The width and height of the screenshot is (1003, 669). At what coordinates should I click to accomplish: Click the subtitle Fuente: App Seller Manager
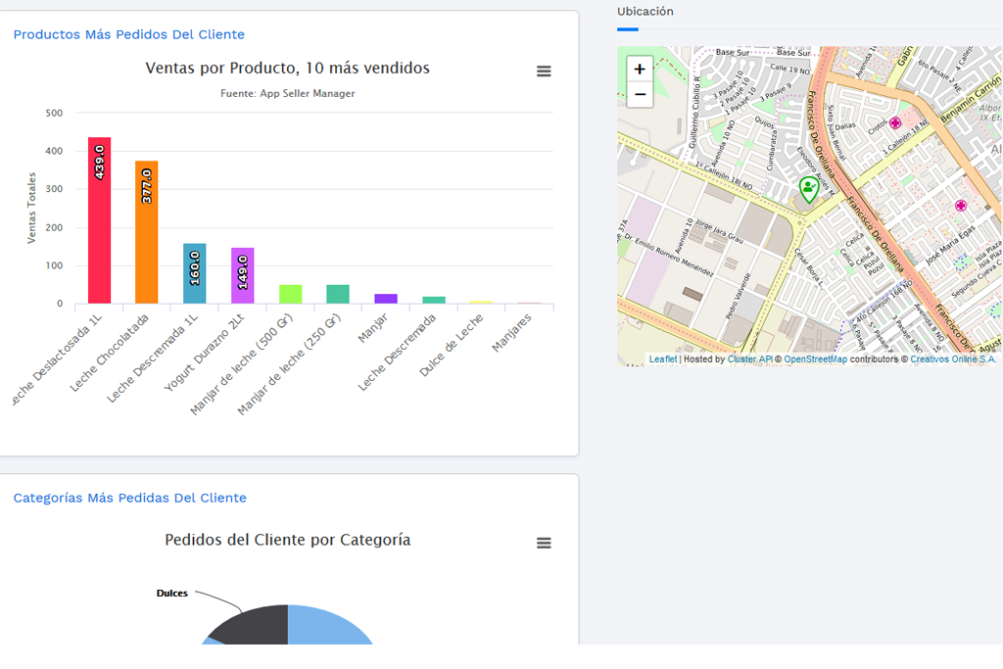[x=288, y=93]
